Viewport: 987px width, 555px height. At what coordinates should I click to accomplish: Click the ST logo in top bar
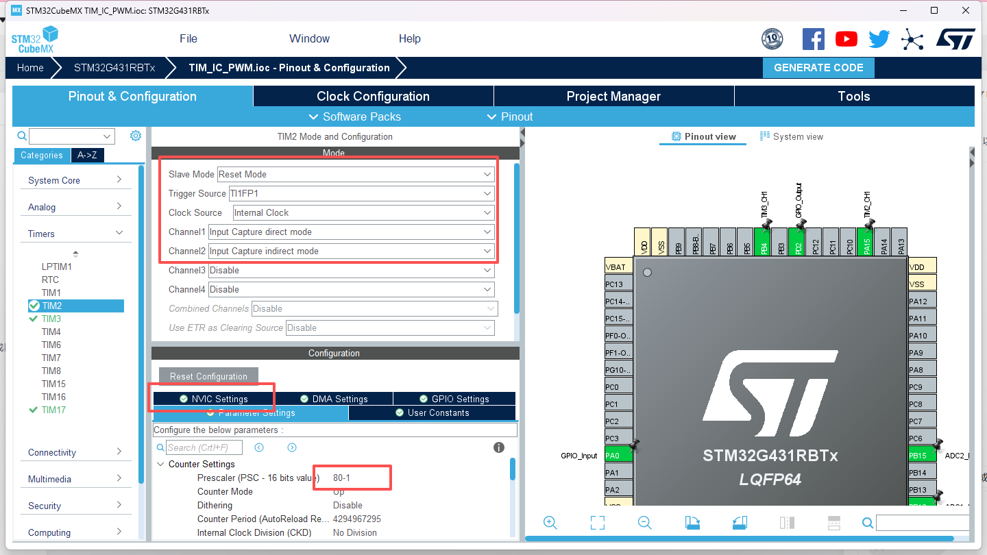point(955,39)
